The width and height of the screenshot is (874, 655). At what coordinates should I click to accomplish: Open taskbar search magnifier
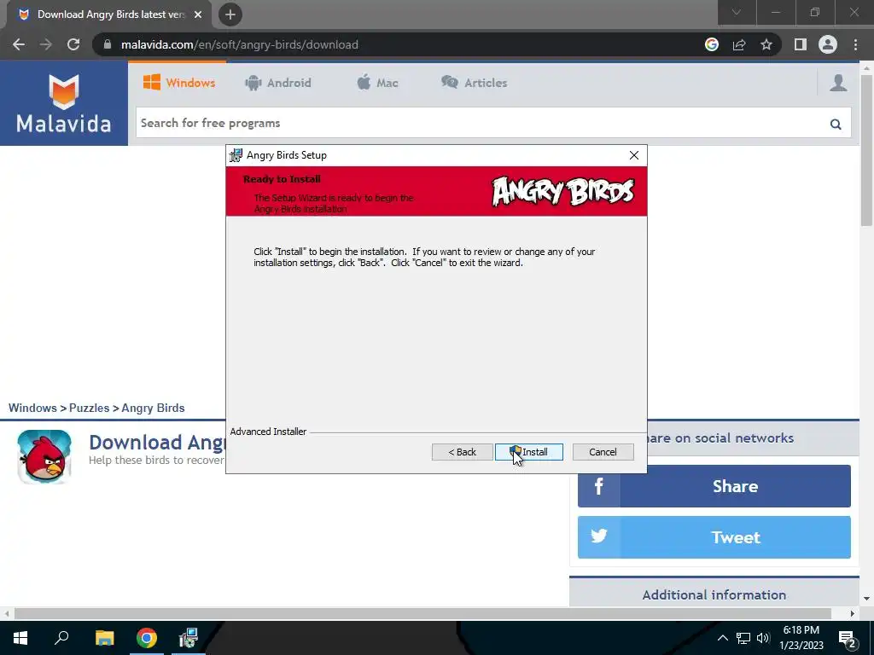tap(61, 638)
